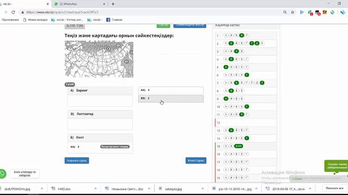Open the black extension with red badge
This screenshot has width=348, height=195.
click(x=318, y=12)
